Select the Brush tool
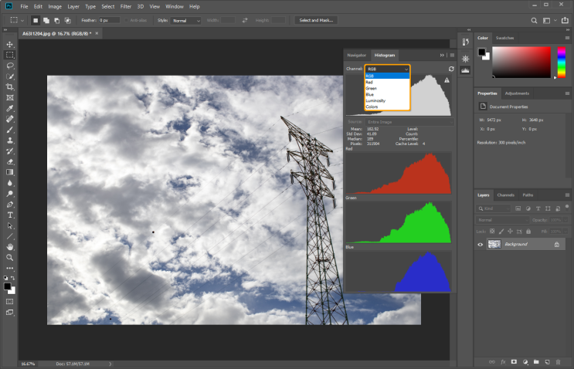 (10, 130)
